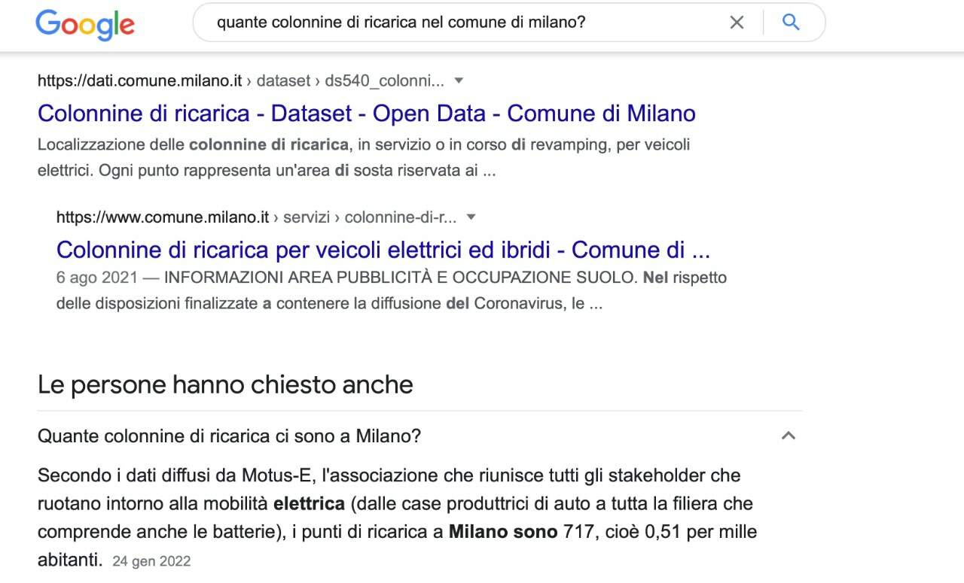Image resolution: width=964 pixels, height=583 pixels.
Task: Click the 'Le persone hanno chiesto anche' heading
Action: [225, 385]
